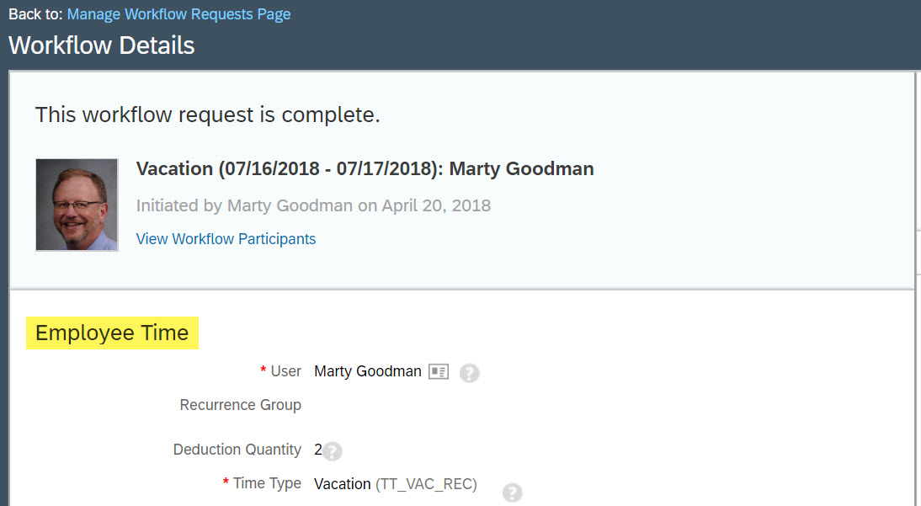Click help icon beside Deduction Quantity value
This screenshot has height=506, width=921.
(x=333, y=452)
